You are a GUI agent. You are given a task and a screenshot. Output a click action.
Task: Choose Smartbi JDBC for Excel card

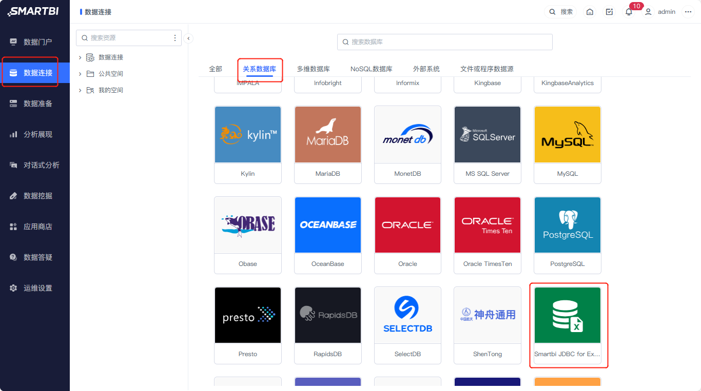[568, 325]
